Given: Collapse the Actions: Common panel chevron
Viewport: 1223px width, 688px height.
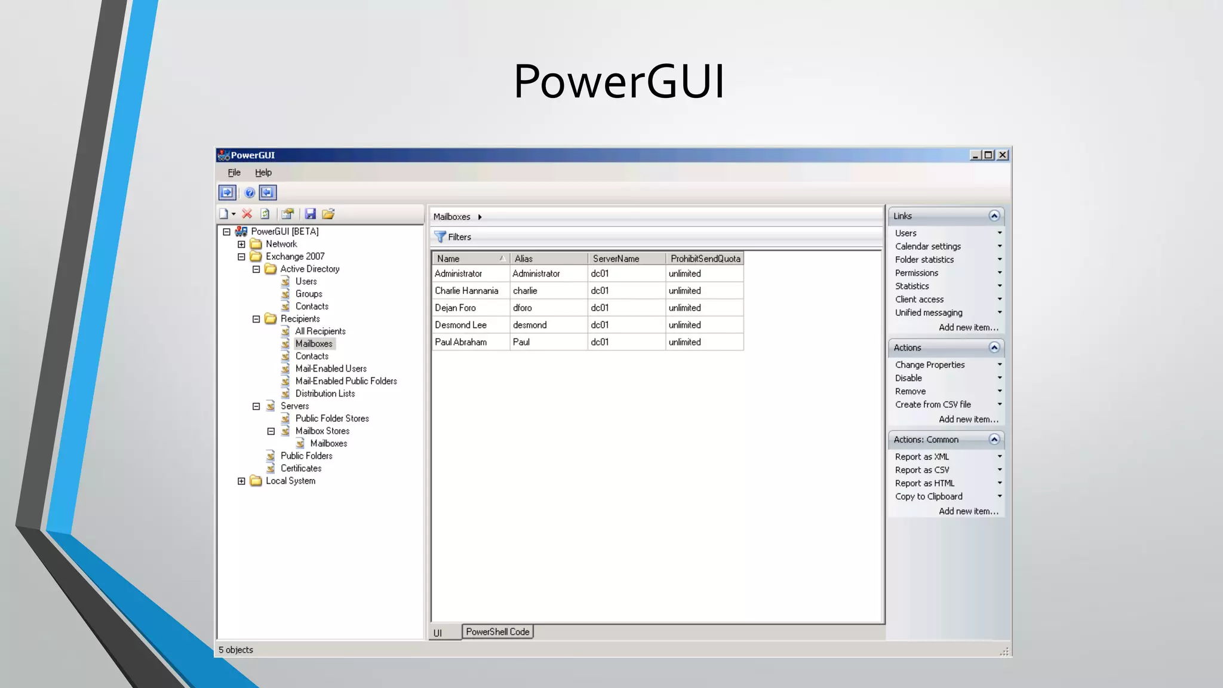Looking at the screenshot, I should [994, 440].
